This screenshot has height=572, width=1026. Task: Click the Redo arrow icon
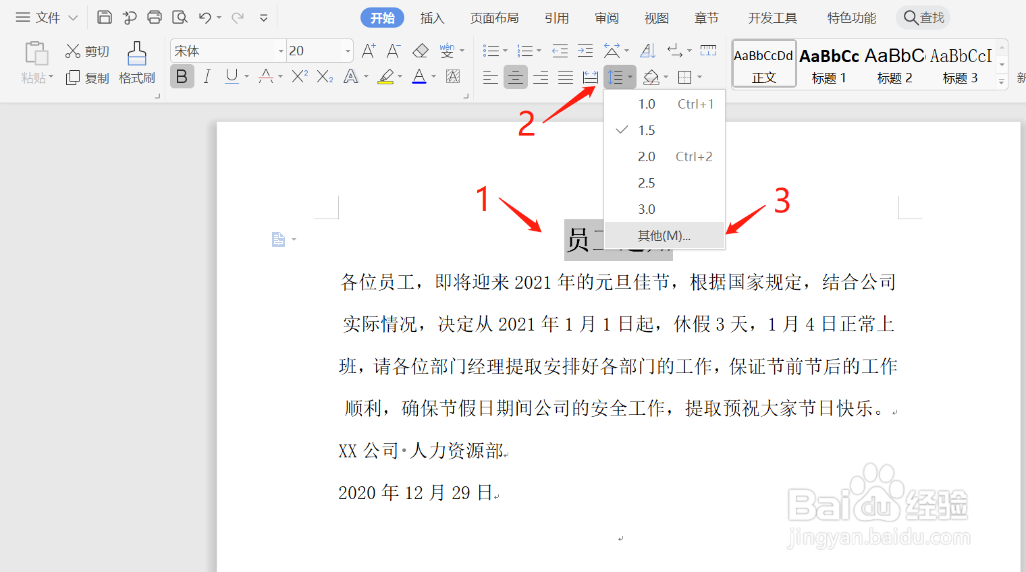pos(238,18)
